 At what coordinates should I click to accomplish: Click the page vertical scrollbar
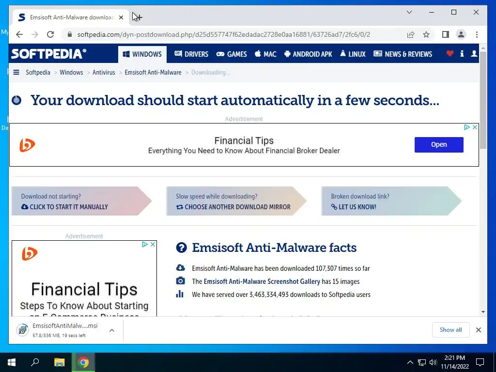(x=483, y=100)
